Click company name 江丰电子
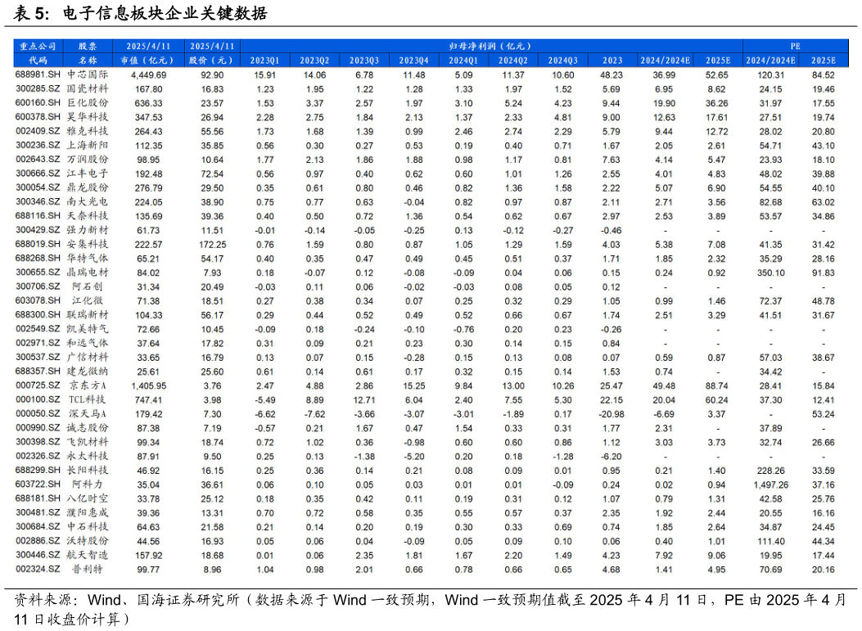862x631 pixels. [x=88, y=174]
